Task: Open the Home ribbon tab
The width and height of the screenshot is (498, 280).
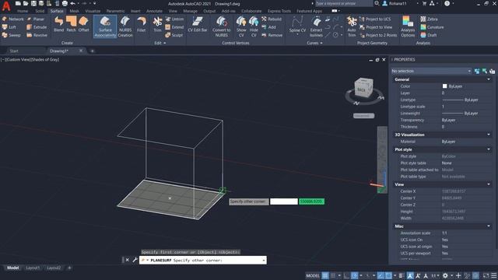Action: pyautogui.click(x=23, y=11)
